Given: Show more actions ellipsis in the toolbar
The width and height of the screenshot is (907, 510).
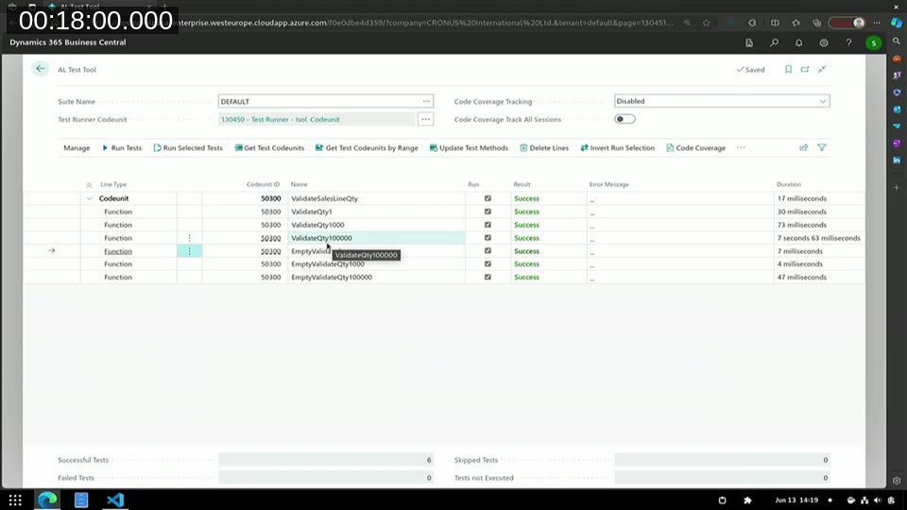Looking at the screenshot, I should click(x=741, y=147).
